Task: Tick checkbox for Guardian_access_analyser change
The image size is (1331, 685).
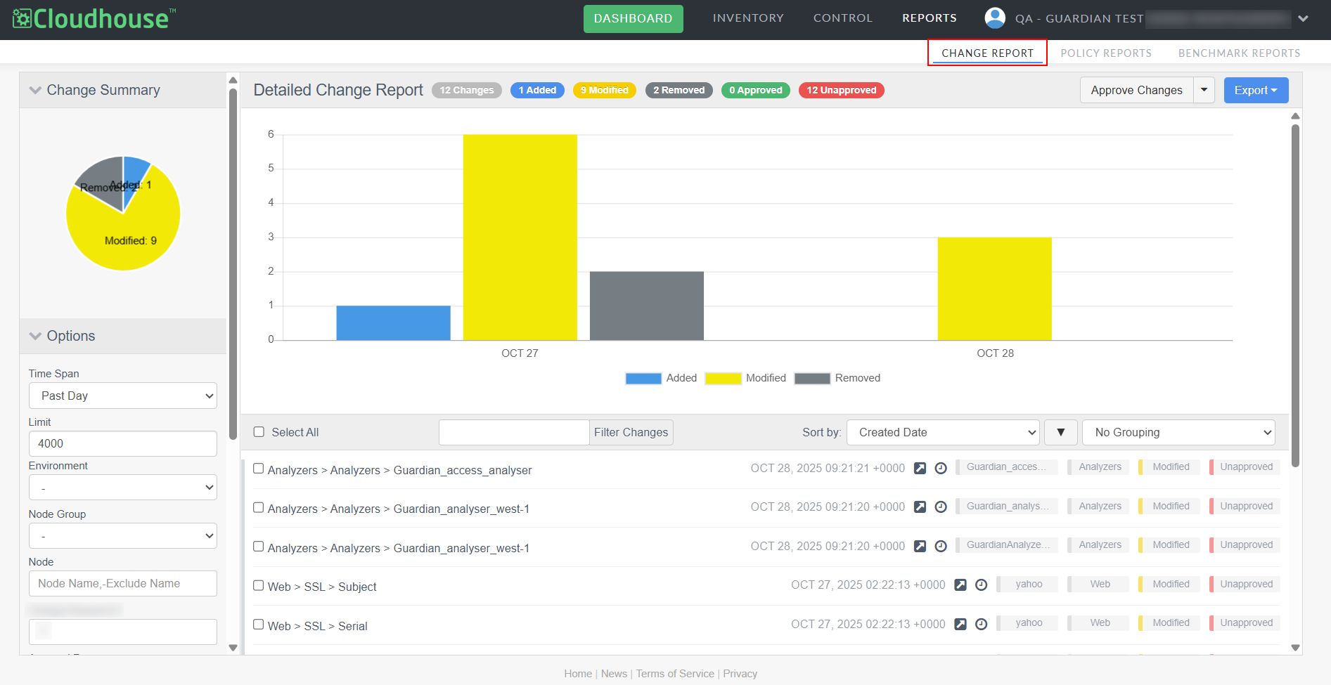Action: point(259,469)
